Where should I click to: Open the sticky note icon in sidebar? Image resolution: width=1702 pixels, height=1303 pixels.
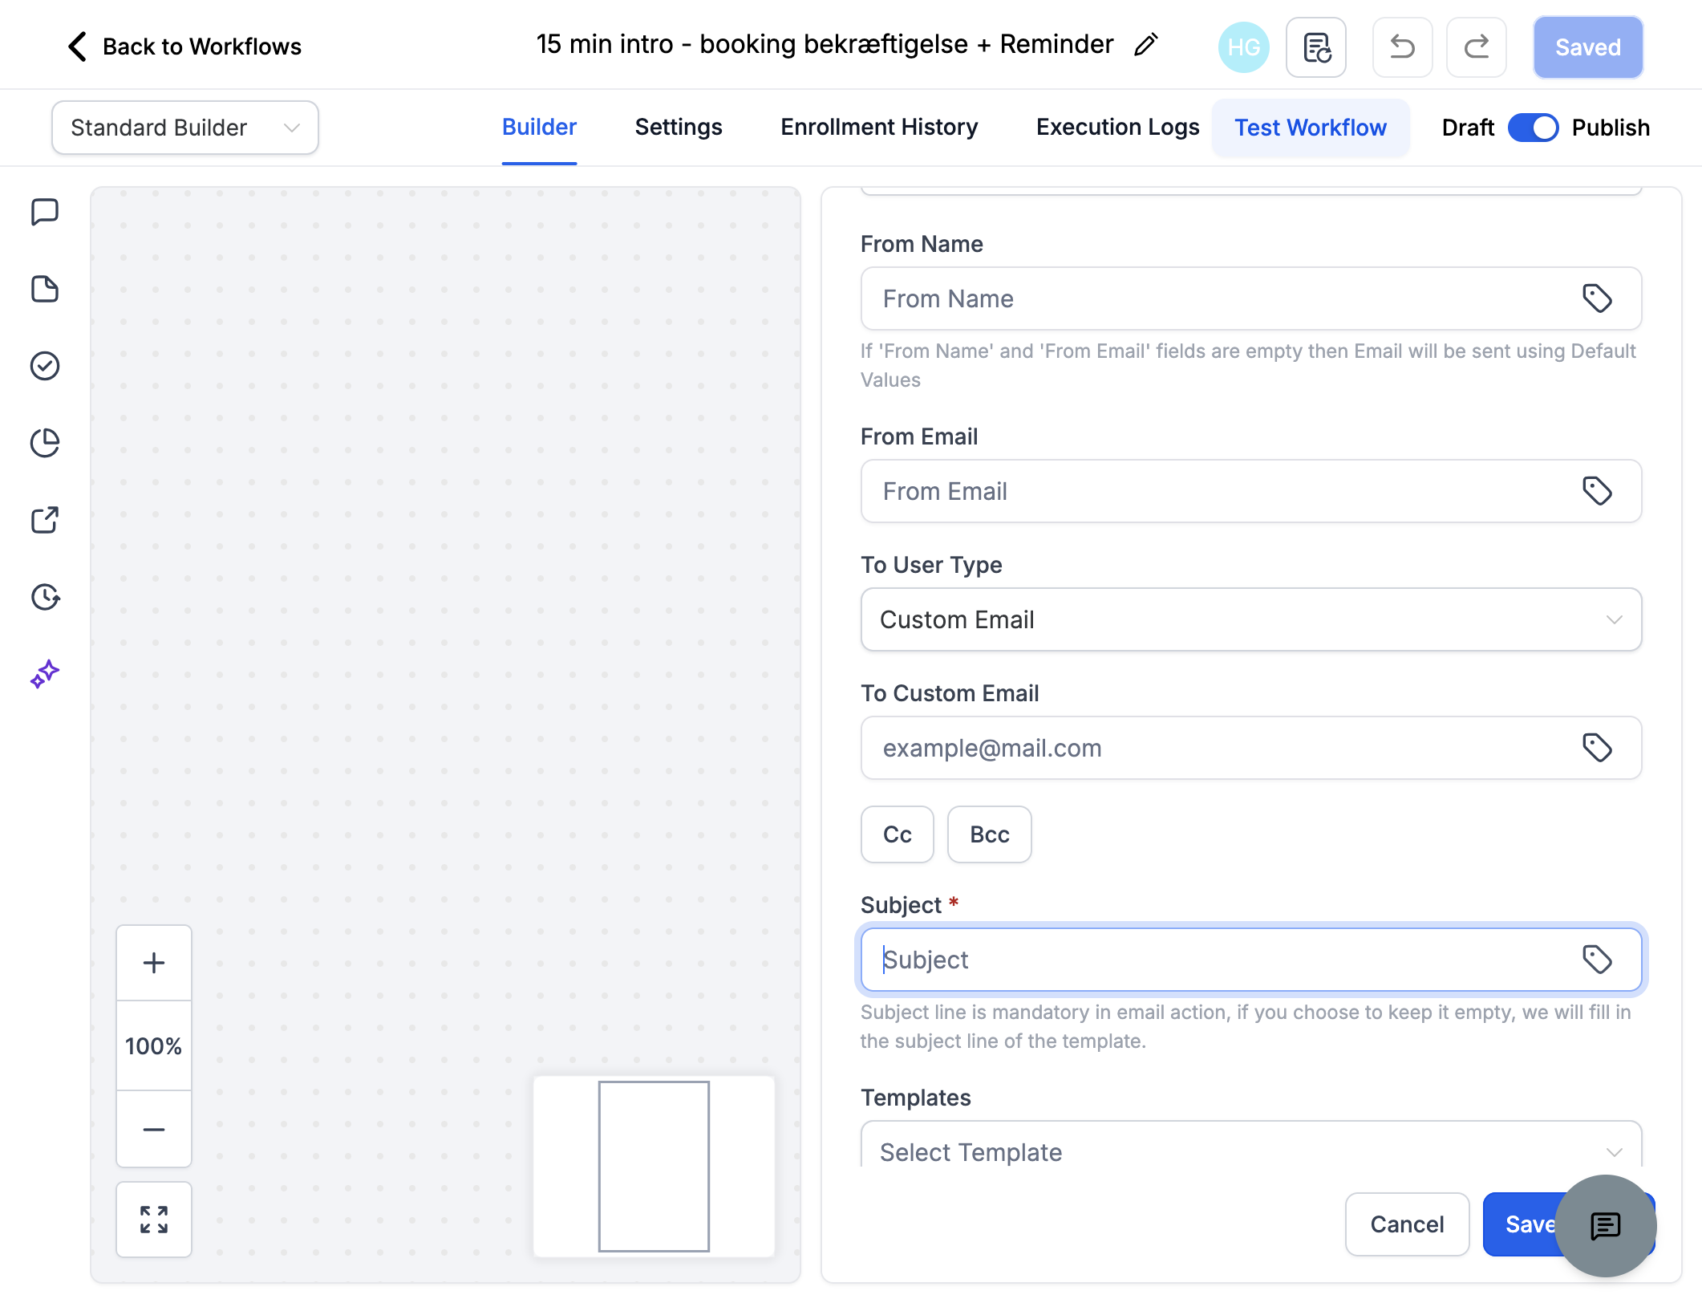coord(45,289)
